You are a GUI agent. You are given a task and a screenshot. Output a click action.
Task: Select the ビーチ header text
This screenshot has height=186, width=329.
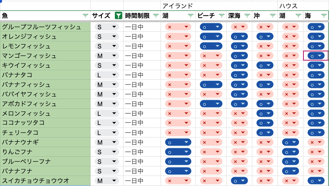tap(206, 16)
